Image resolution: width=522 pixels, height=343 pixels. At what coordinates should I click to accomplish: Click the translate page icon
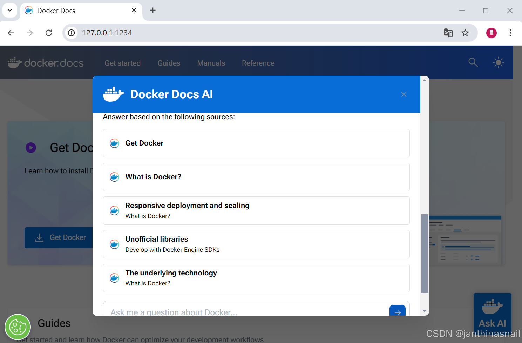coord(448,33)
